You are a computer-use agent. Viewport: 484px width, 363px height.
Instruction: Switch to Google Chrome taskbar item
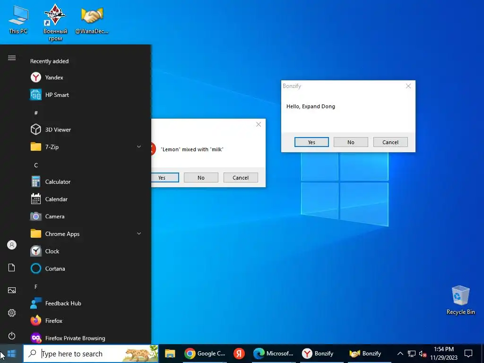(x=205, y=354)
